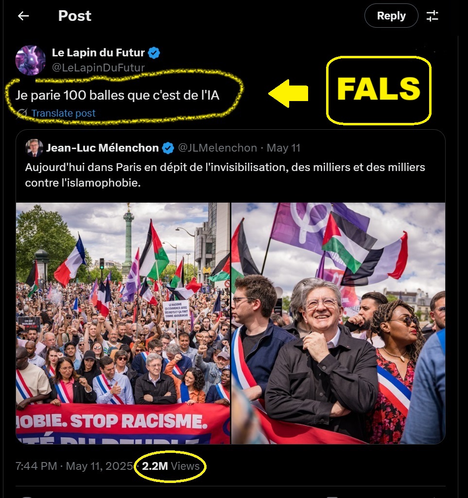This screenshot has height=498, width=468.
Task: Click the May 11 quoted post date
Action: pos(283,148)
